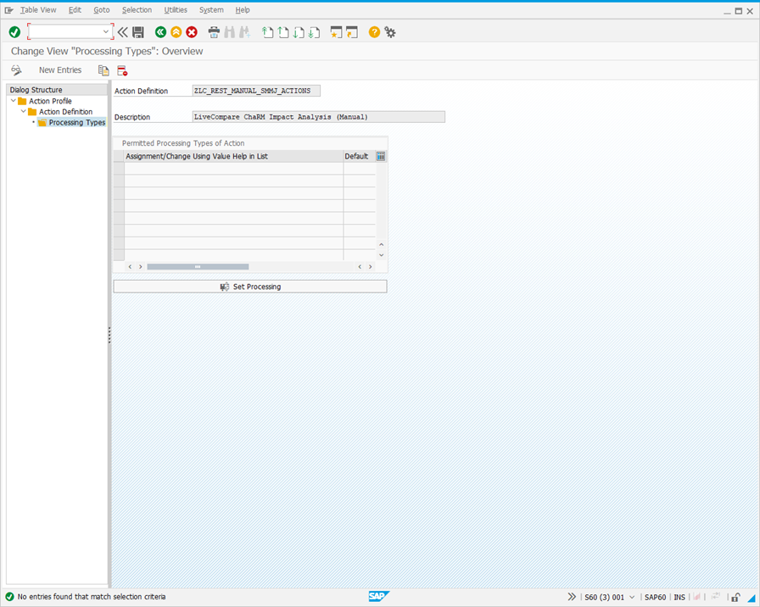Toggle Display/Change mode with the glasses icon
This screenshot has height=607, width=760.
[x=16, y=70]
